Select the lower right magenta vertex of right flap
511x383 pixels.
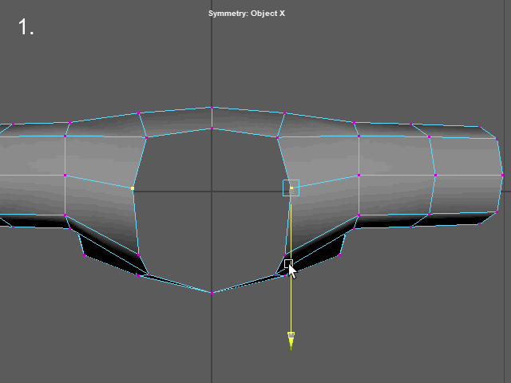click(339, 255)
